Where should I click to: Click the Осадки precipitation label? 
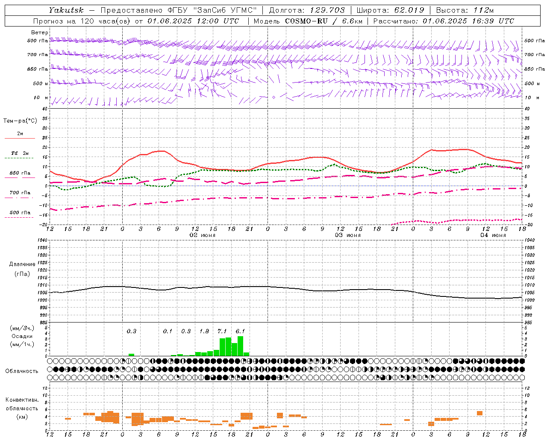click(x=22, y=336)
